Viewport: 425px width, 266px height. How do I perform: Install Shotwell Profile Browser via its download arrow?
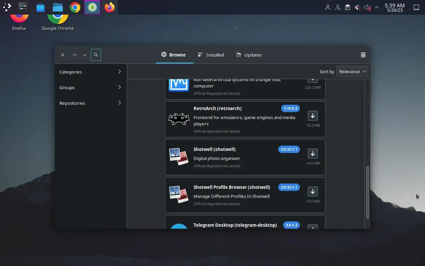pos(313,192)
